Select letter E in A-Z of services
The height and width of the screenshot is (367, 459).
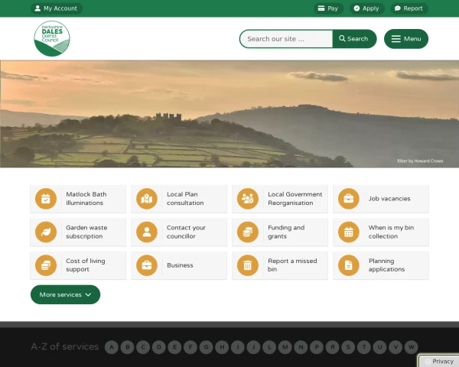(x=174, y=347)
